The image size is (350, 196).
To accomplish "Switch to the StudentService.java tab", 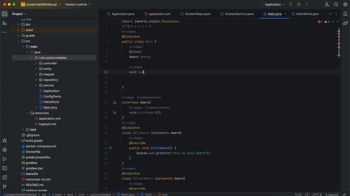I will point(237,14).
